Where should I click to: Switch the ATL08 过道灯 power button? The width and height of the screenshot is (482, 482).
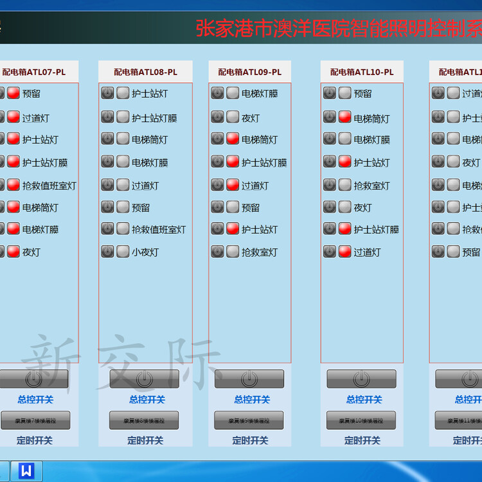[x=107, y=184]
